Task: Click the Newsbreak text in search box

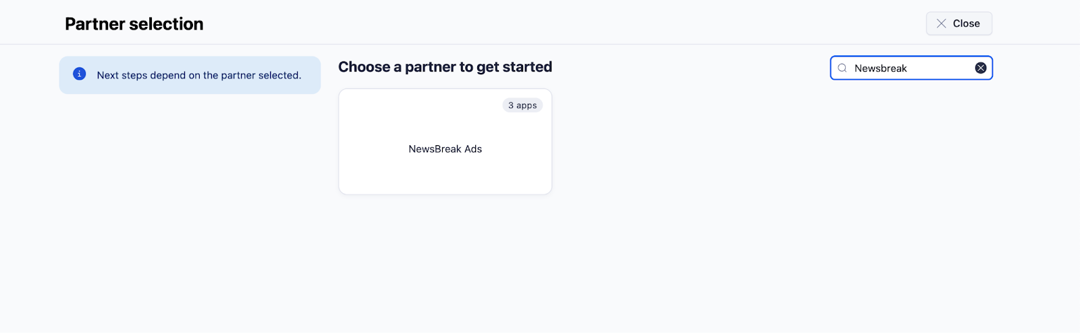Action: click(881, 68)
